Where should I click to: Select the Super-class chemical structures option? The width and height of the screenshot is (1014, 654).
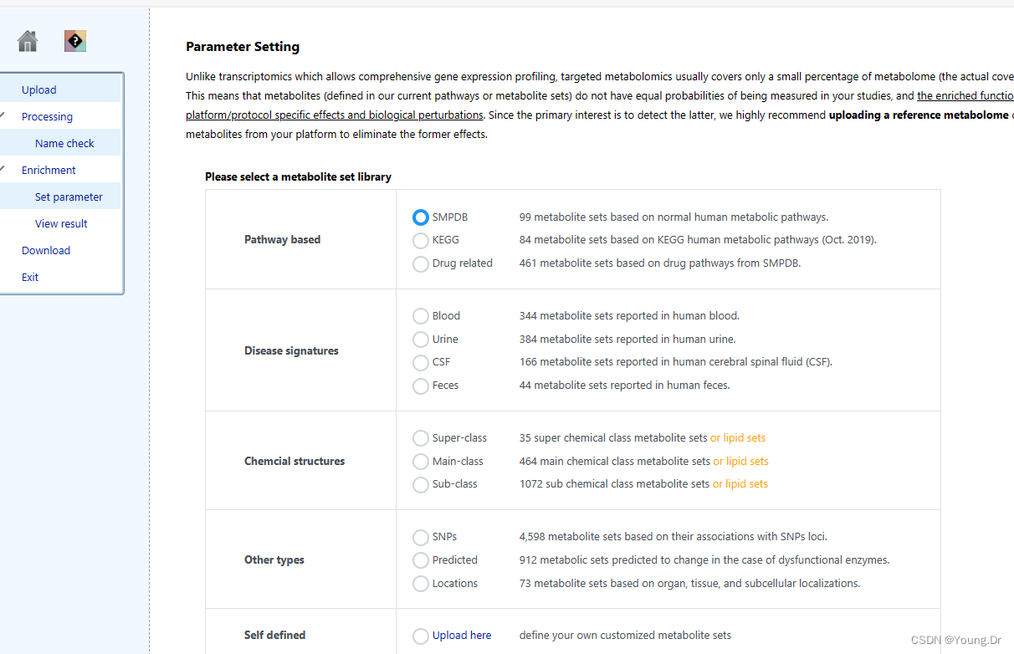pyautogui.click(x=421, y=438)
